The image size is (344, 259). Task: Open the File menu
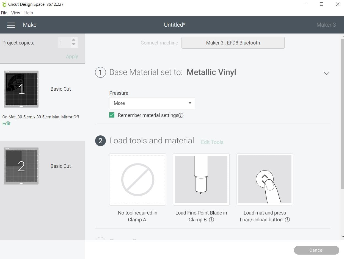pos(4,13)
